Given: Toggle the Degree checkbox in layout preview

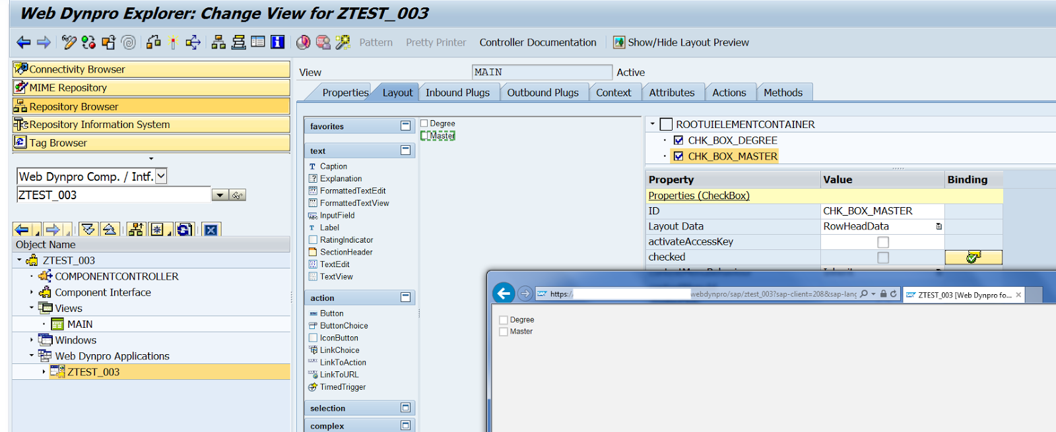Looking at the screenshot, I should [424, 123].
